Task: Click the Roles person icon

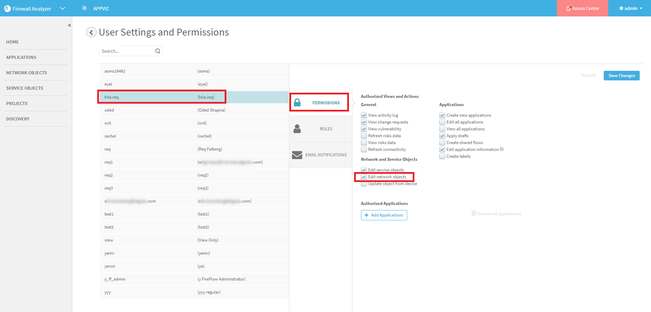Action: tap(297, 129)
